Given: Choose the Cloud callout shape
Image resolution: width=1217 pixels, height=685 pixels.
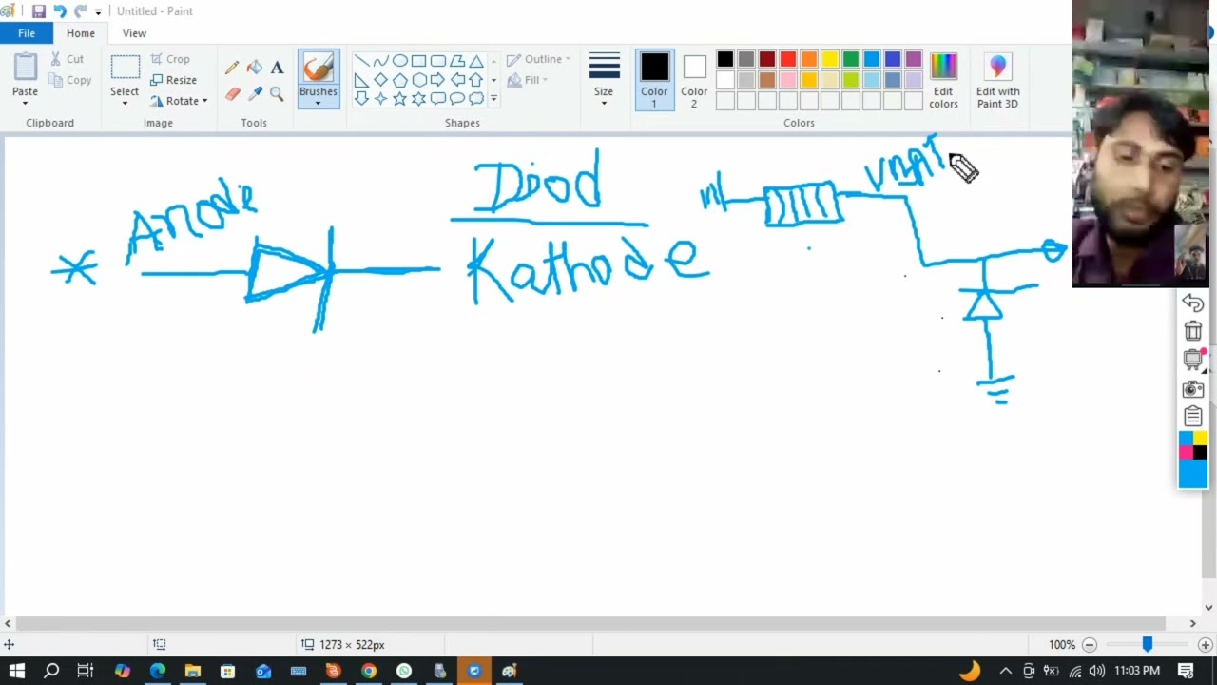Looking at the screenshot, I should [475, 99].
